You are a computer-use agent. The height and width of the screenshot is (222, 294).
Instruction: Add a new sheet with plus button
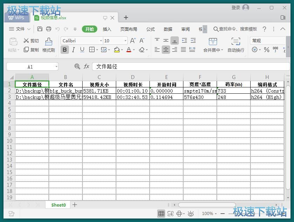(x=75, y=205)
